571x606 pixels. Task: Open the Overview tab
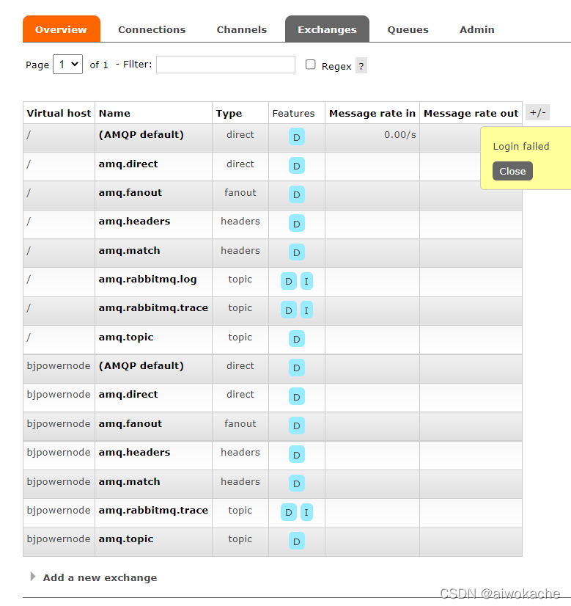[x=62, y=29]
